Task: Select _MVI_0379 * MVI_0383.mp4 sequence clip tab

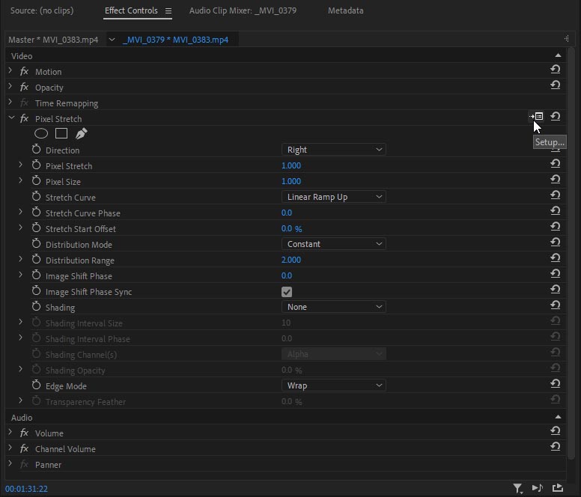Action: 175,40
